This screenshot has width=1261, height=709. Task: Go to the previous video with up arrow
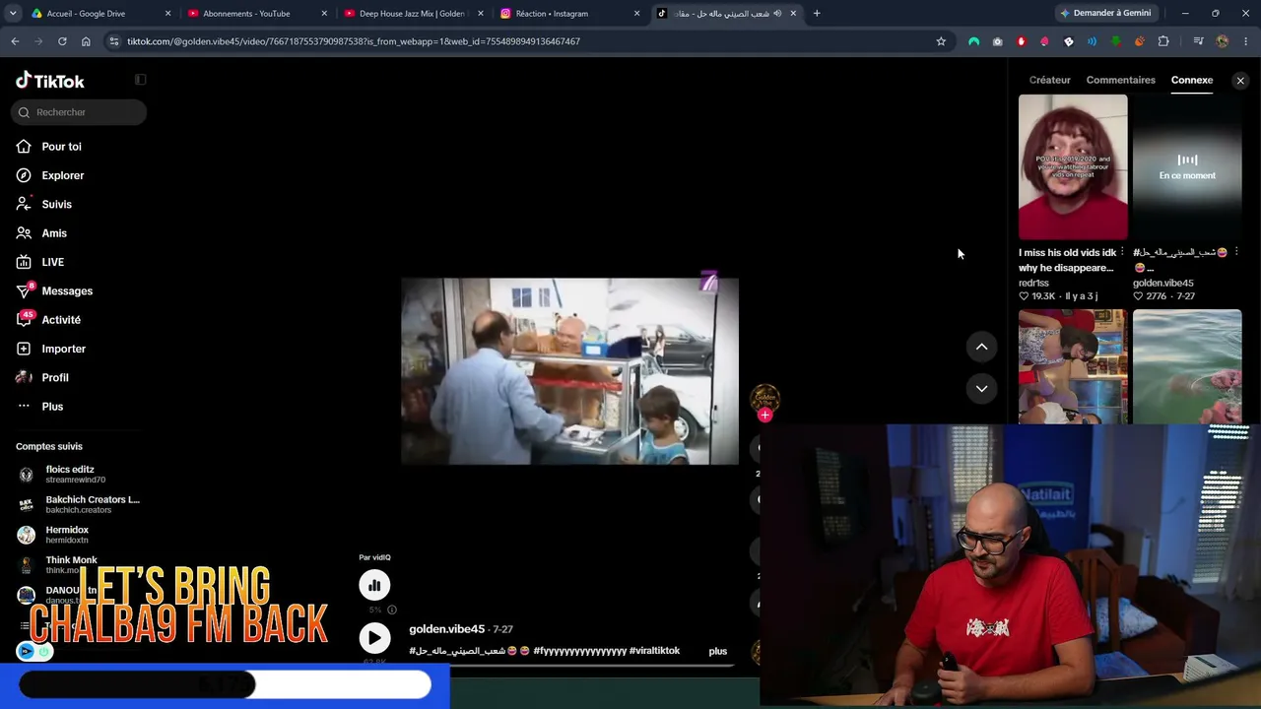click(981, 347)
